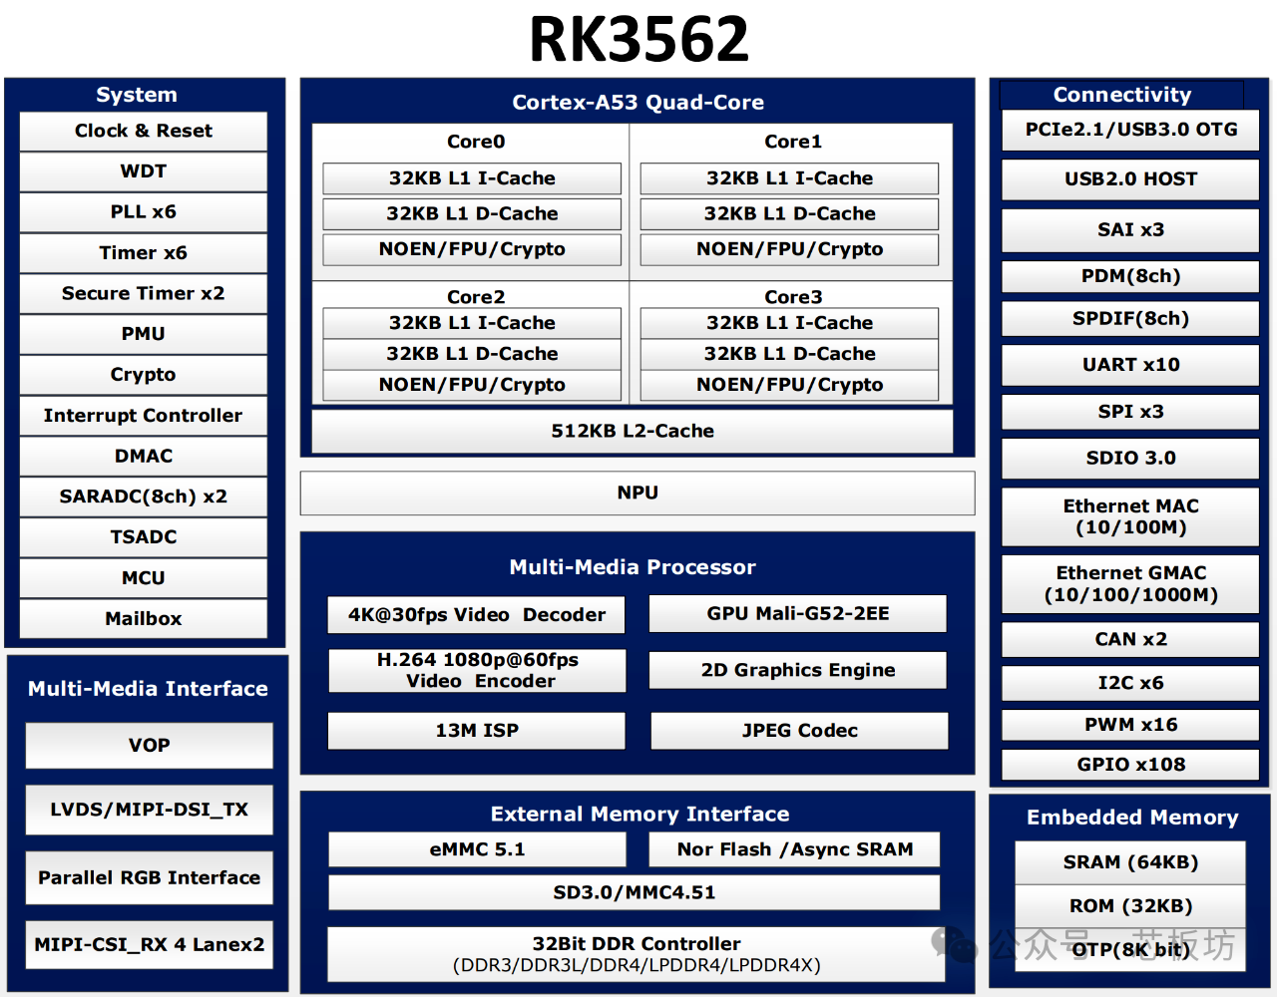Select Core0's 32KB L1 I-Cache block
Screen dimensions: 1277x997
point(472,178)
